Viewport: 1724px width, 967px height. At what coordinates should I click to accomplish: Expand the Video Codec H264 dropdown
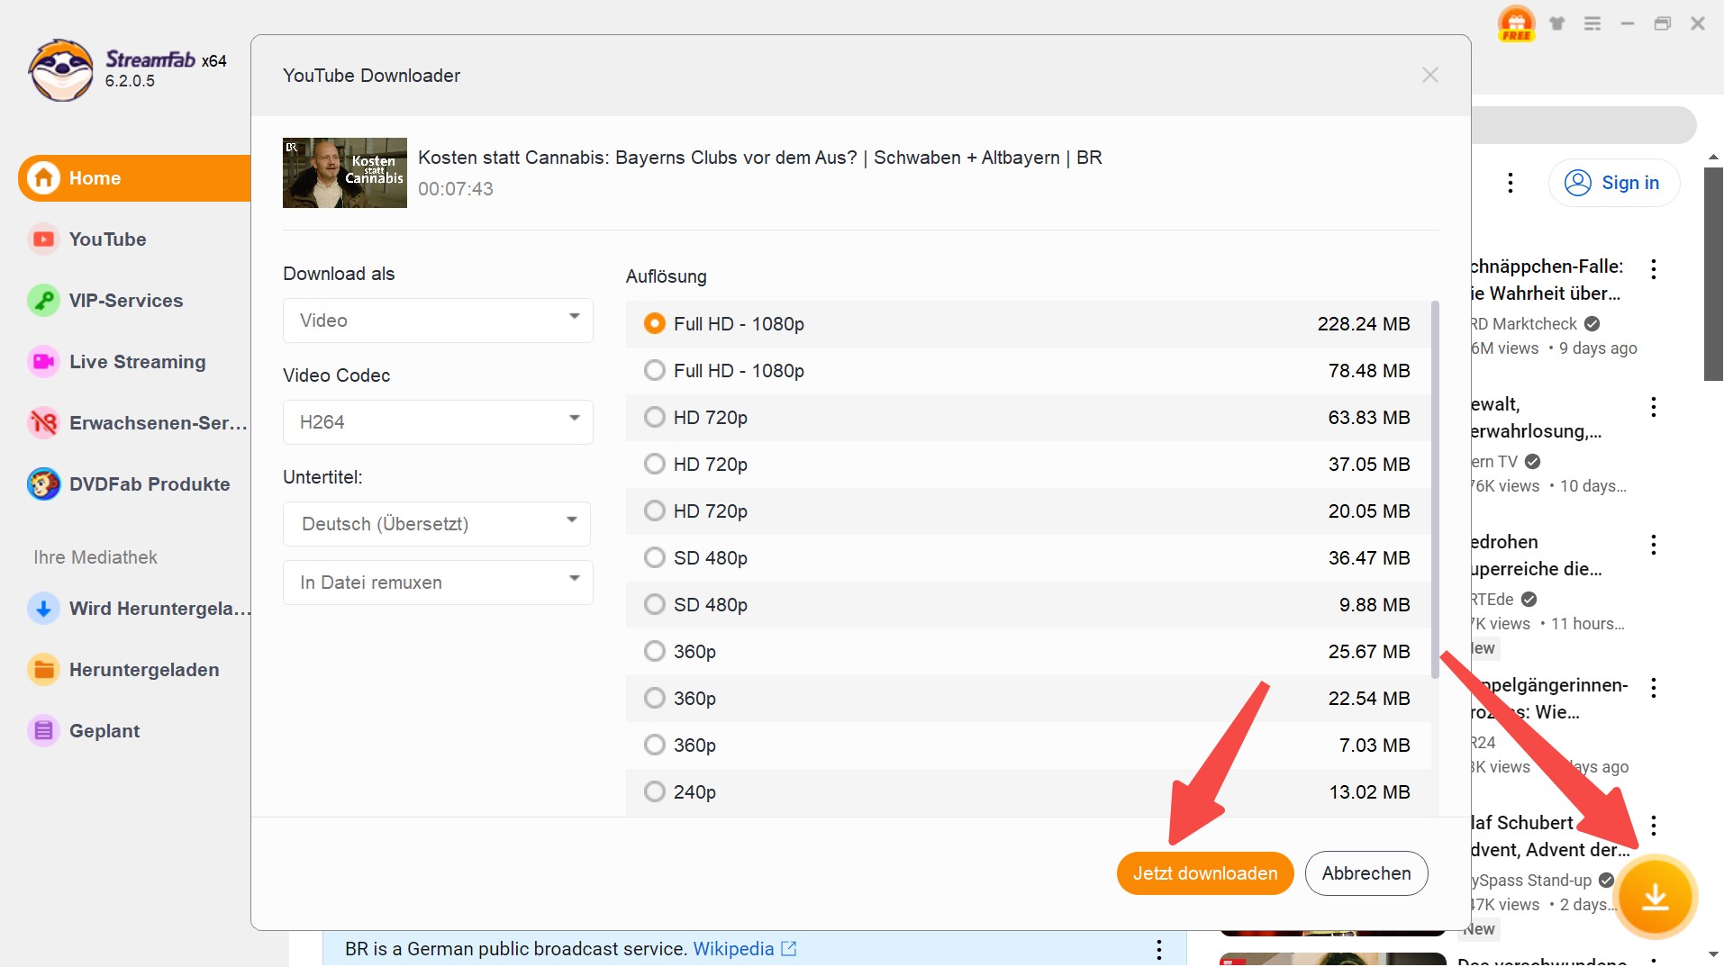click(x=438, y=422)
